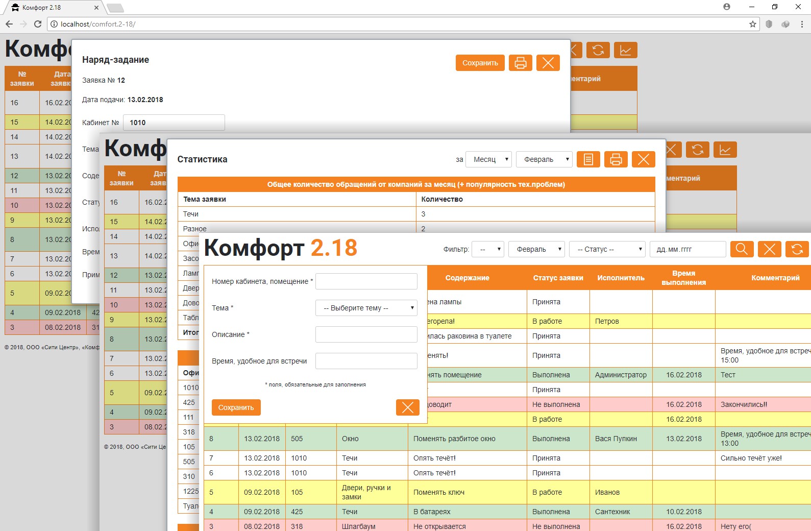Screen dimensions: 811x531
Task: Click the Номер кабинета input field
Action: coord(366,281)
